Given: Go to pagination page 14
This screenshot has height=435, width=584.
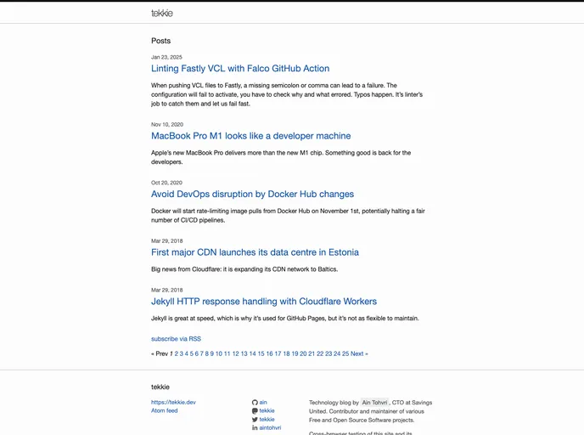Looking at the screenshot, I should (x=252, y=353).
